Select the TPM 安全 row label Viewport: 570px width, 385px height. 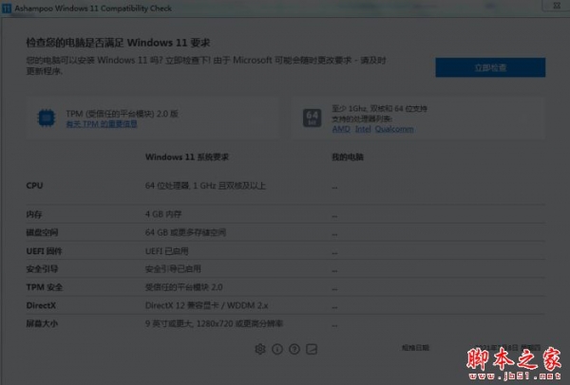pyautogui.click(x=45, y=287)
